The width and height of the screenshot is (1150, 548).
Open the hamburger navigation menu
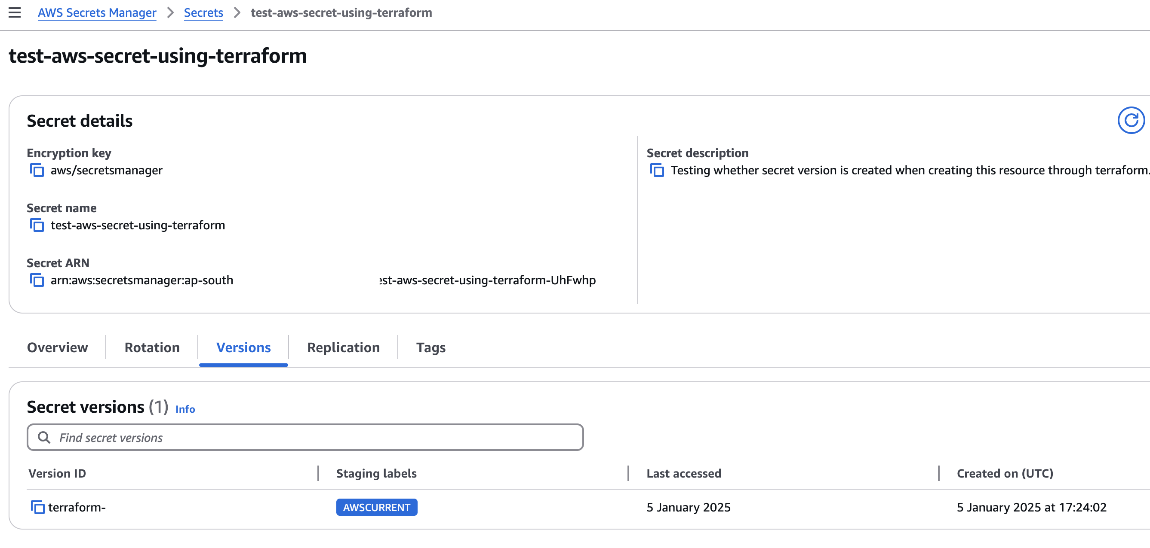point(15,12)
